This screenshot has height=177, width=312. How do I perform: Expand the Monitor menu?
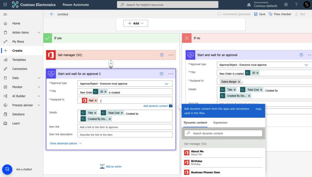pyautogui.click(x=39, y=87)
